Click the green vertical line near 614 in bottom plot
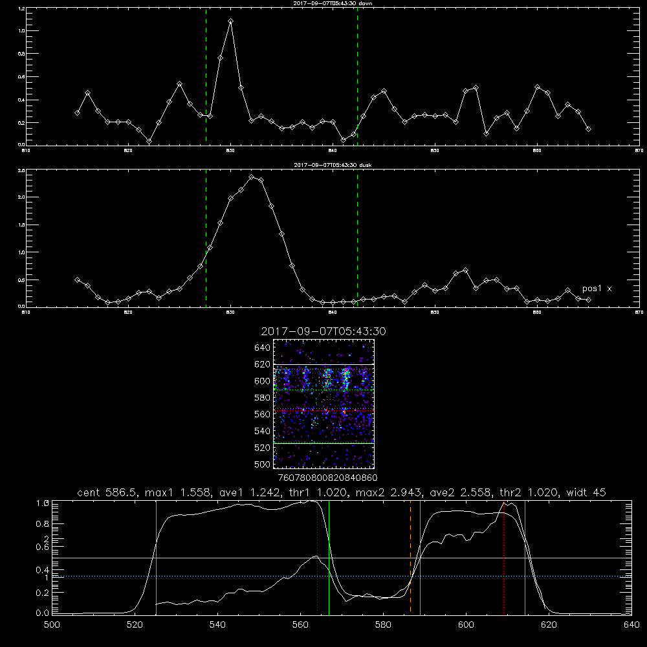This screenshot has width=647, height=647. (x=525, y=557)
